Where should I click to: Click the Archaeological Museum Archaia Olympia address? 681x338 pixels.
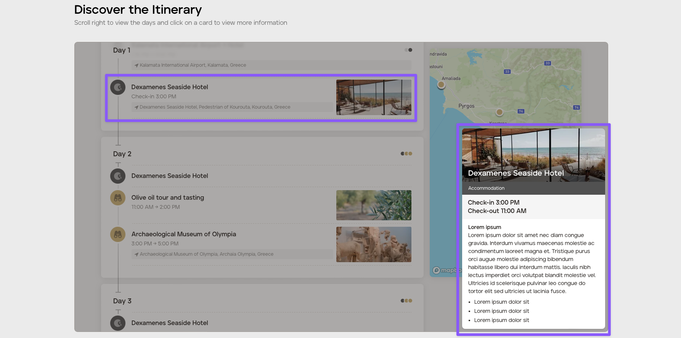click(206, 254)
